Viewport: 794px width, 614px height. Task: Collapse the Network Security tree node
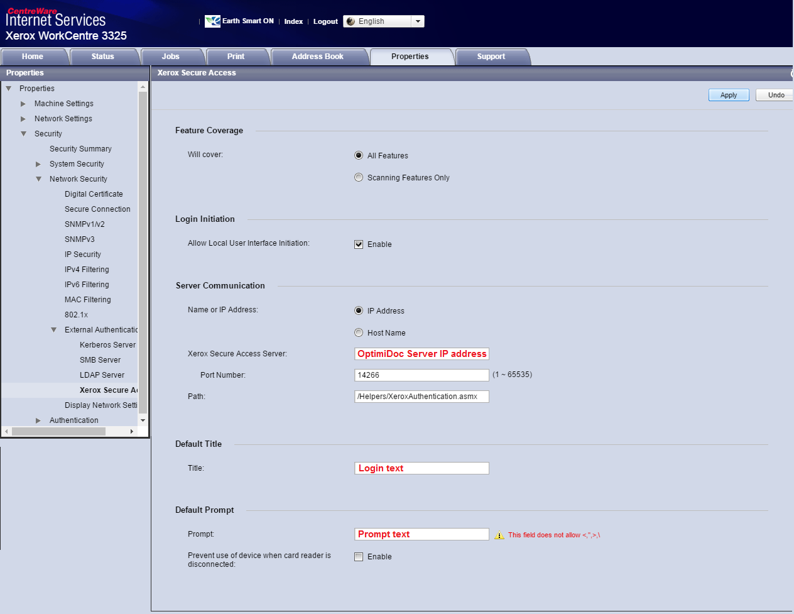(x=38, y=179)
